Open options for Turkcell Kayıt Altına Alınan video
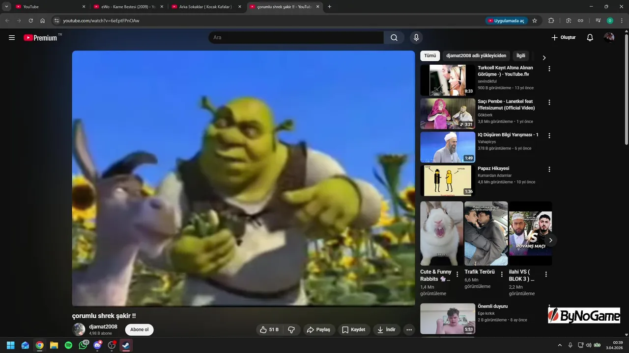Image resolution: width=629 pixels, height=353 pixels. tap(549, 69)
